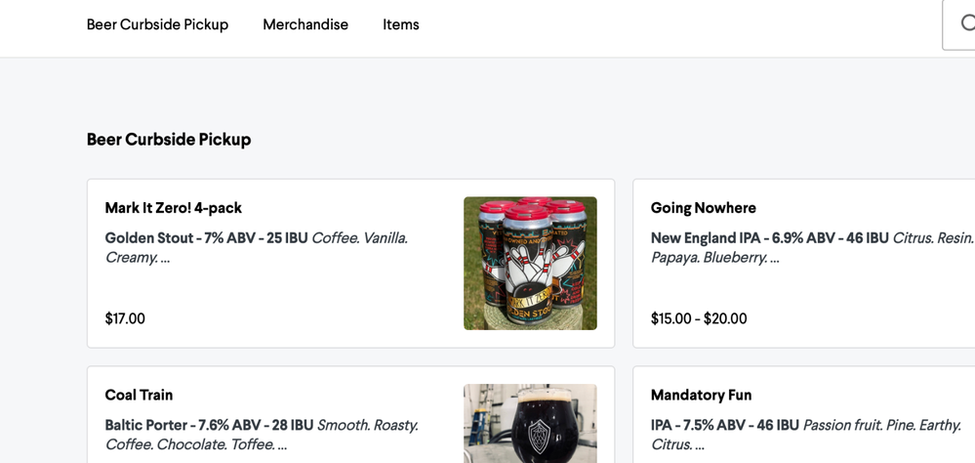This screenshot has height=463, width=975.
Task: Click the Baltic Porter 7.6% ABV text
Action: tap(209, 426)
